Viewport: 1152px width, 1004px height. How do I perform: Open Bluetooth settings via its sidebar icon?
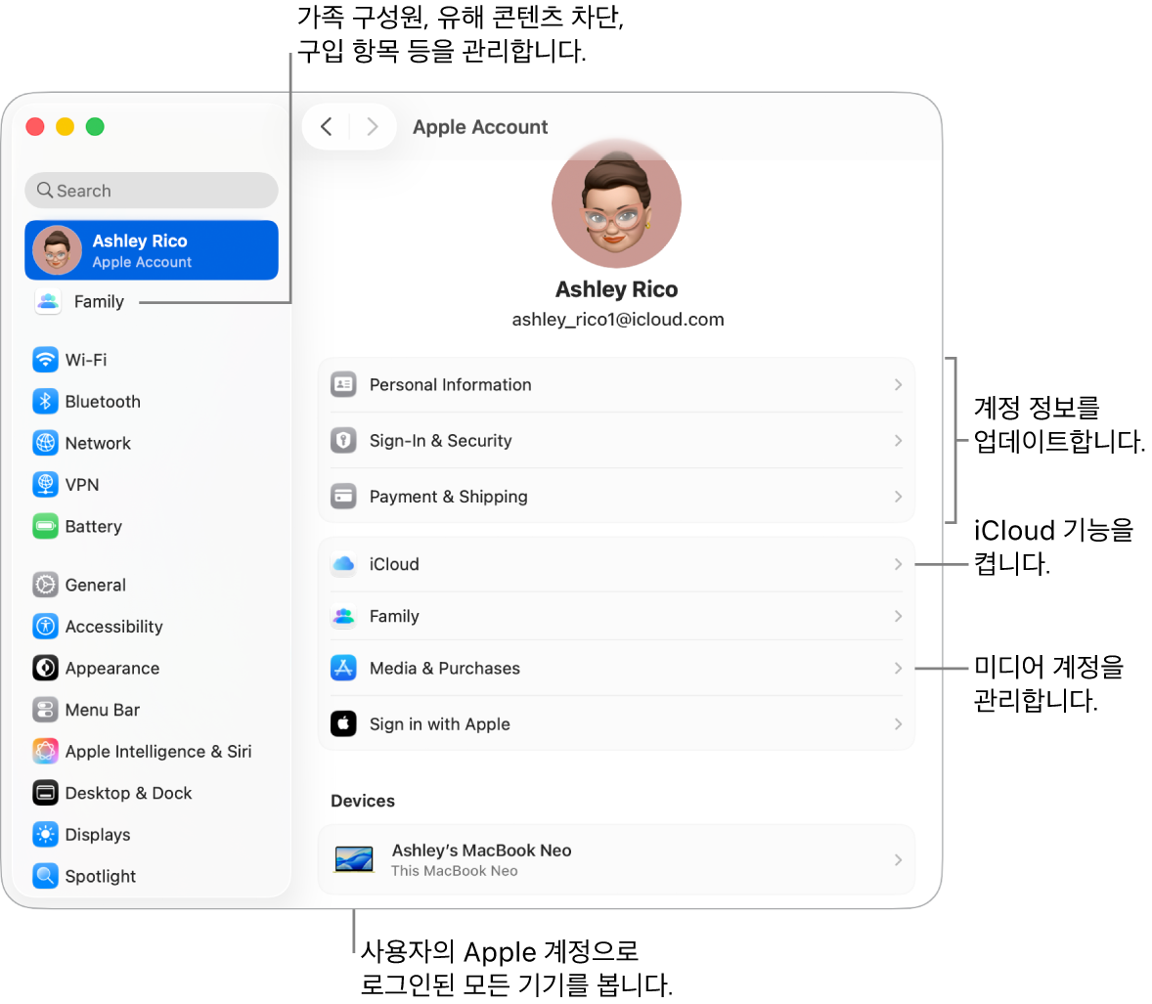coord(45,401)
